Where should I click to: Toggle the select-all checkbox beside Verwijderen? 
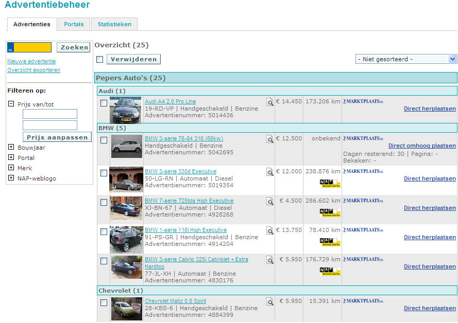[x=100, y=60]
